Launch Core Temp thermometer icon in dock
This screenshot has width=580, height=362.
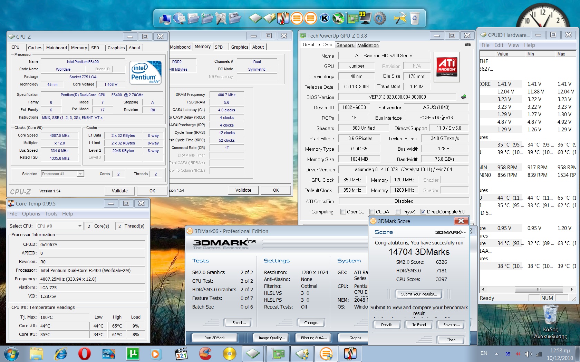[x=283, y=18]
